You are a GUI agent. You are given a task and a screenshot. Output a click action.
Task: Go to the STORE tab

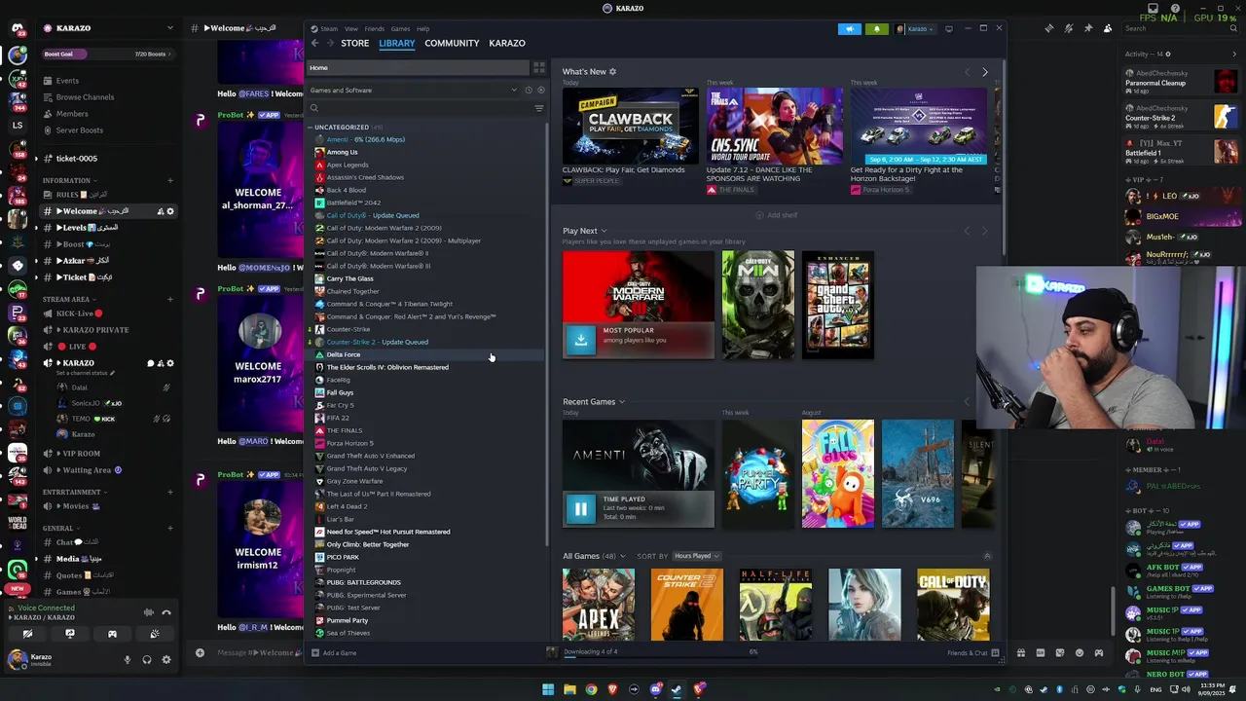click(x=355, y=44)
